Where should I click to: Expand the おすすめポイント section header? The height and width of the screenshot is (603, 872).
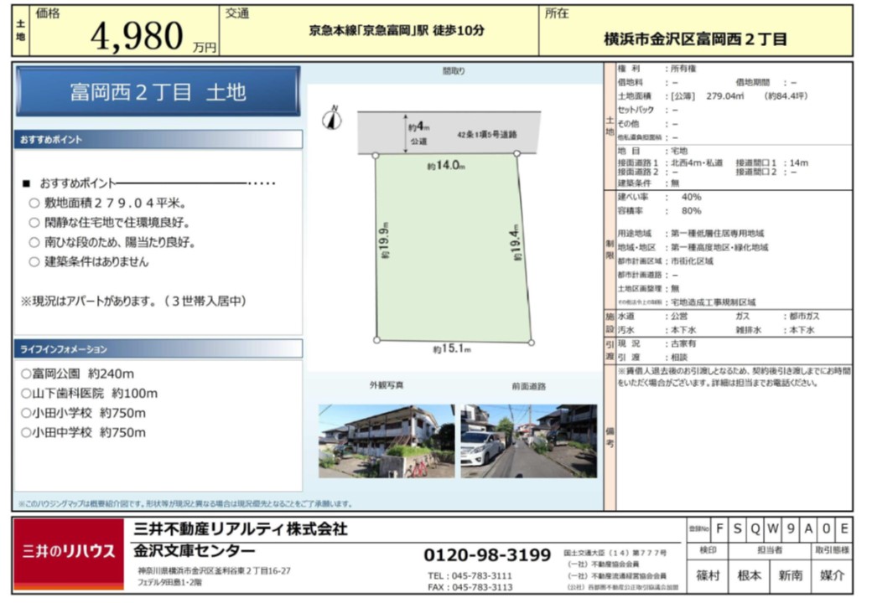[158, 140]
